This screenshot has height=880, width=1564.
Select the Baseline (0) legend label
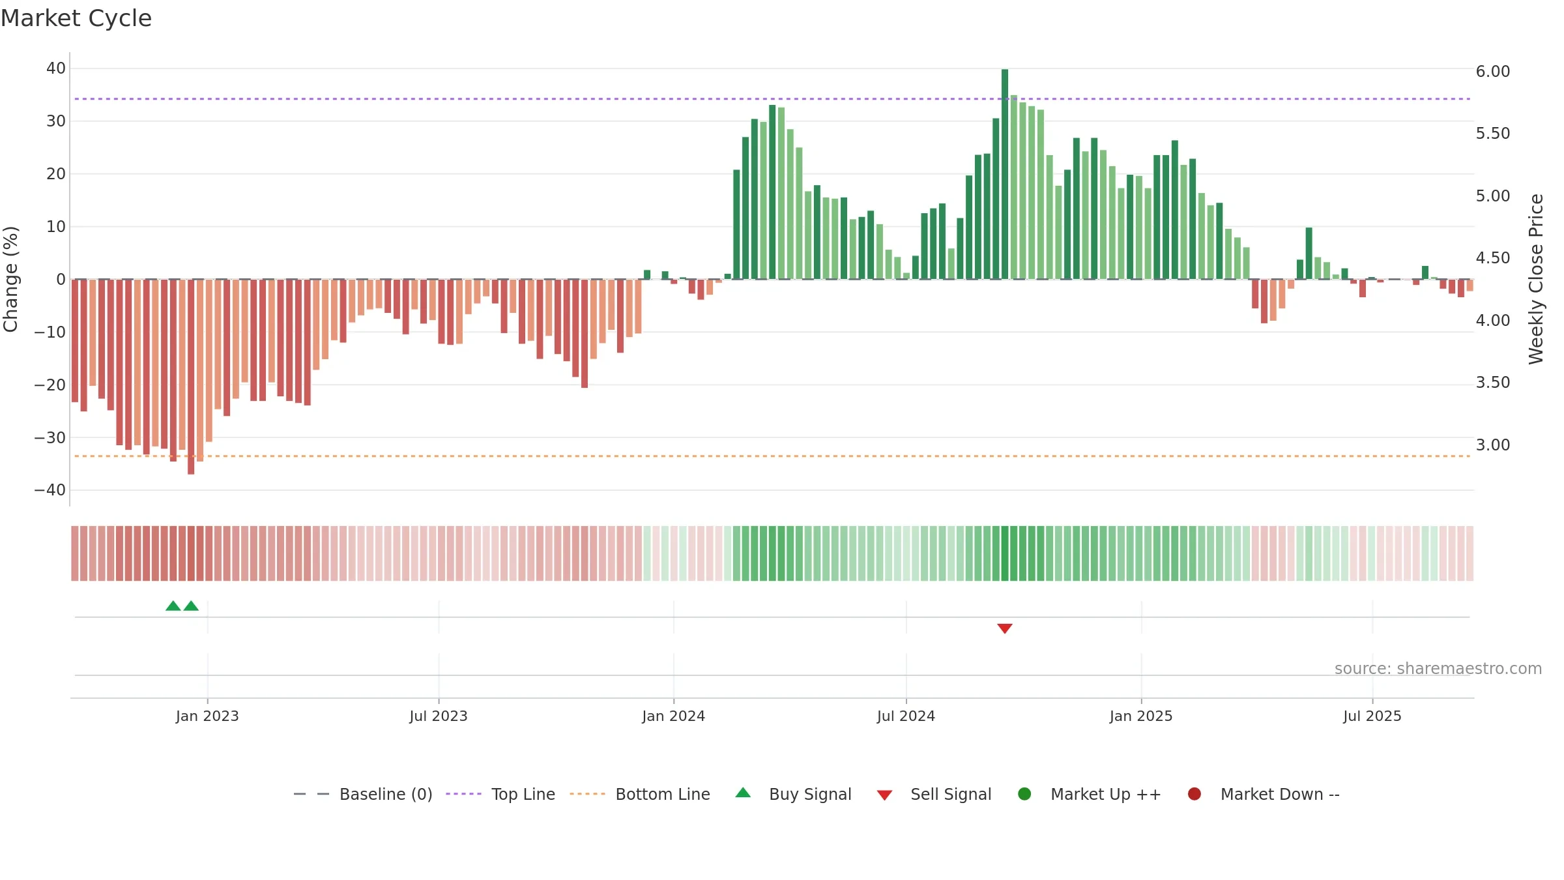pos(386,795)
